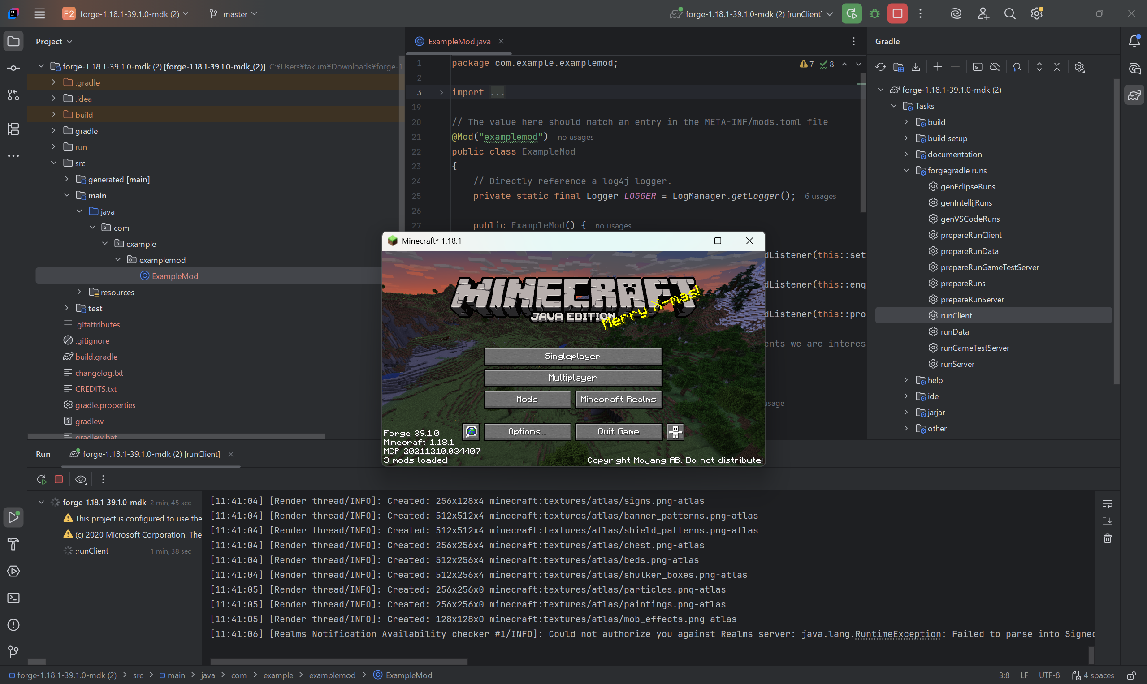Image resolution: width=1147 pixels, height=684 pixels.
Task: Stop the running application with the red square
Action: [x=896, y=13]
